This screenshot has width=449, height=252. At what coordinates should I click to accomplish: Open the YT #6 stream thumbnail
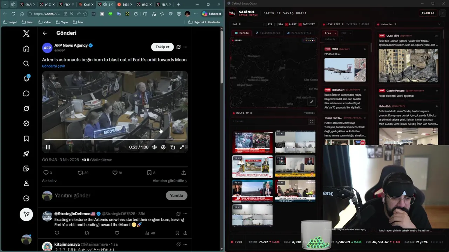click(295, 191)
